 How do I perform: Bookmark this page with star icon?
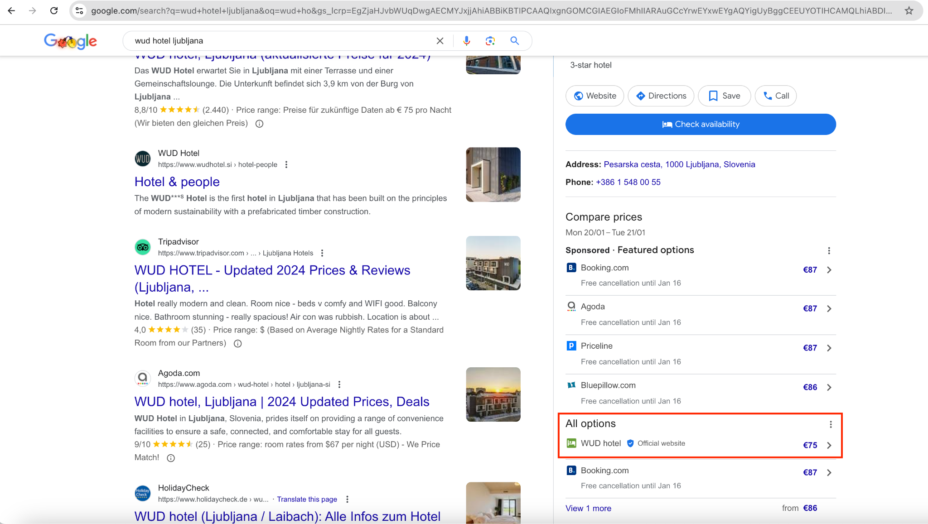(909, 10)
